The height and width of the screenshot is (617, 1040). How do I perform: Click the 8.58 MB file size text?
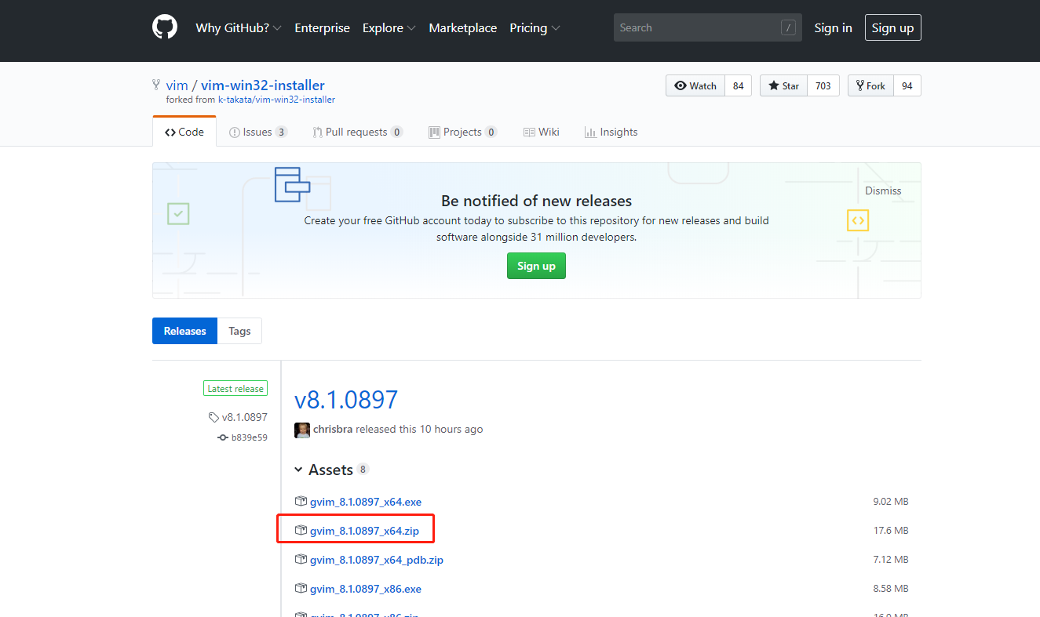click(891, 589)
